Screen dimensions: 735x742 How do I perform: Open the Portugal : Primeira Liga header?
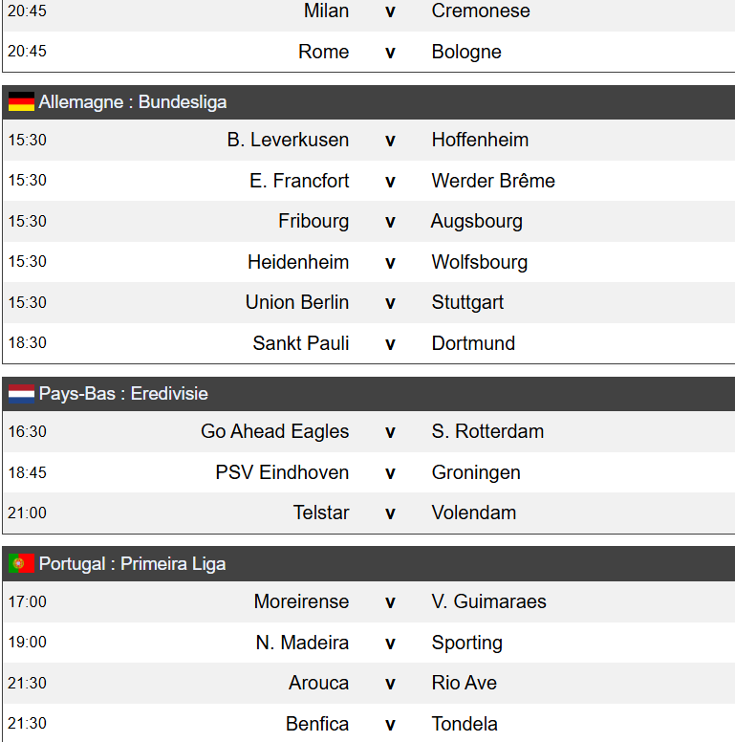tap(132, 564)
